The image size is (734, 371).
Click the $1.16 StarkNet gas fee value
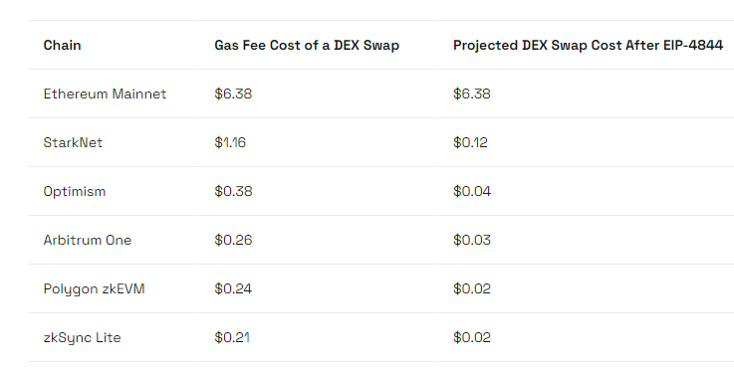(230, 142)
